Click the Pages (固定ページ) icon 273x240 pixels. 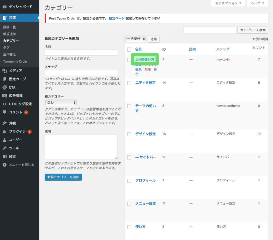click(x=4, y=79)
